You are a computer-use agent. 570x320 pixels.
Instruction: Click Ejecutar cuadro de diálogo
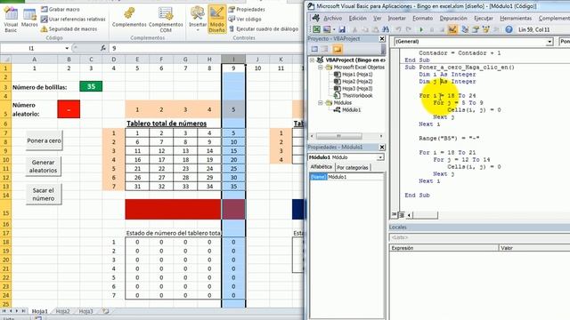pos(264,29)
